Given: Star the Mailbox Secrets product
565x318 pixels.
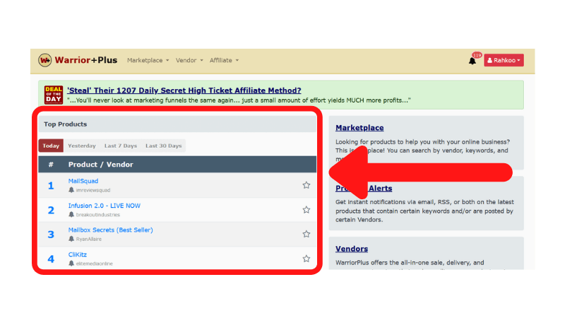Looking at the screenshot, I should (306, 234).
